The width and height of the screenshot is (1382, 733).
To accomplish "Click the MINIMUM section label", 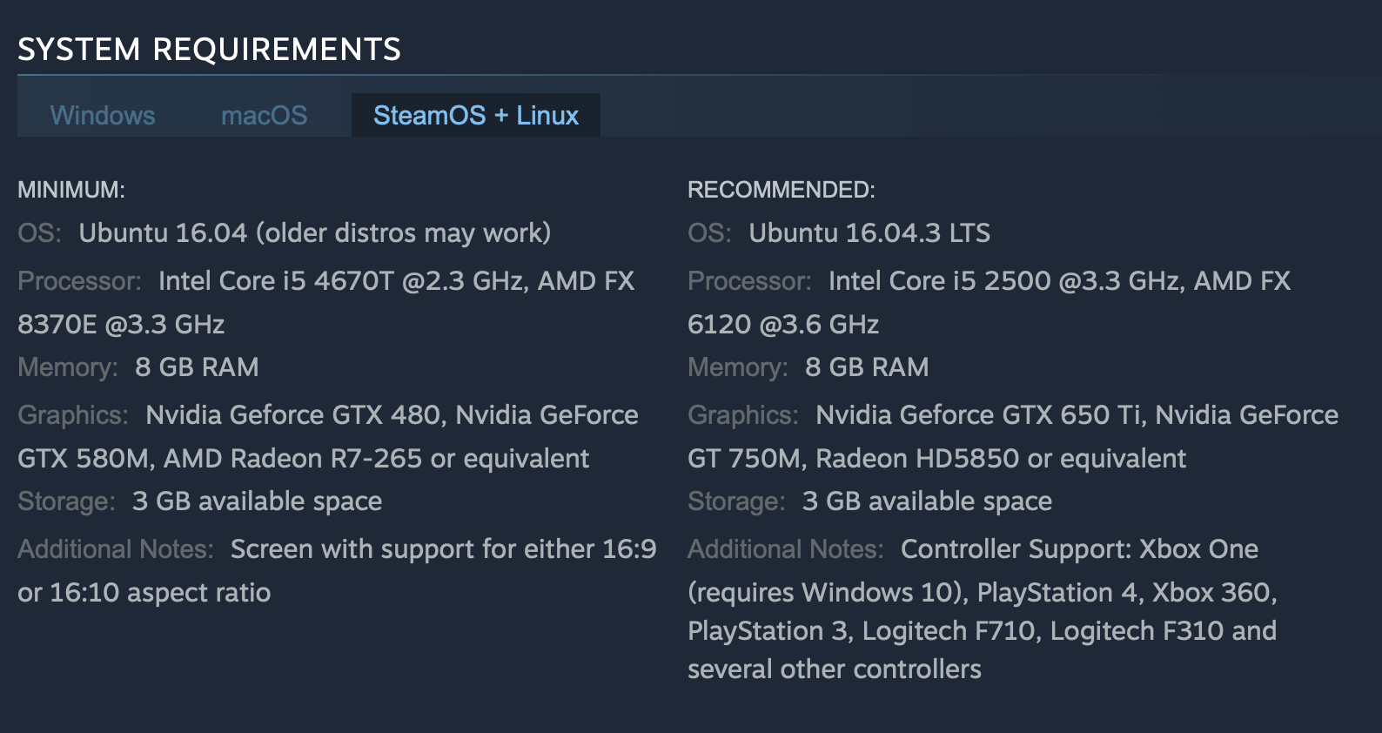I will [71, 190].
